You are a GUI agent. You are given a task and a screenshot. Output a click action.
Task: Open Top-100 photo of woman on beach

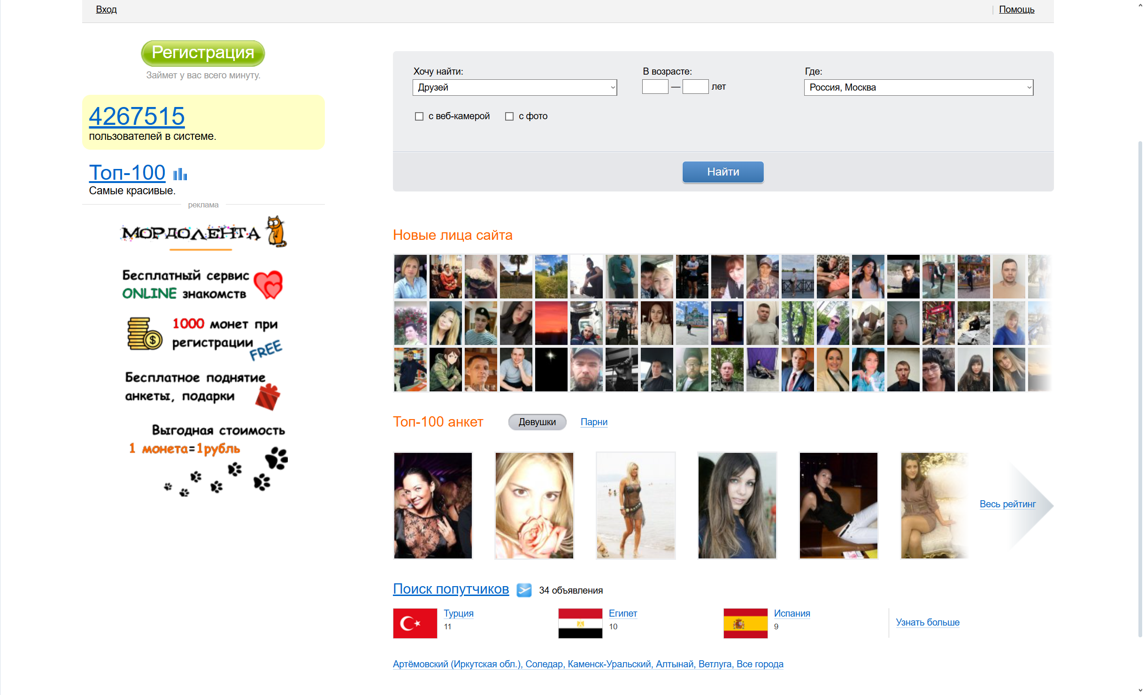tap(636, 505)
